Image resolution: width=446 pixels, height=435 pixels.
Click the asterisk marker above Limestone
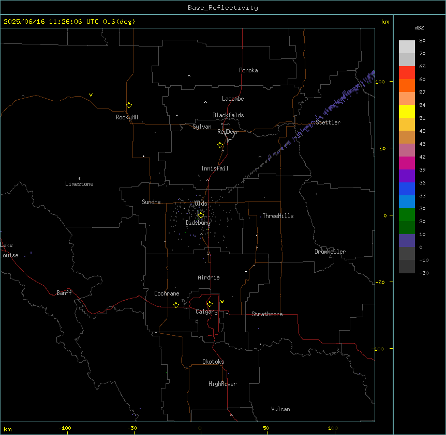[x=79, y=178]
